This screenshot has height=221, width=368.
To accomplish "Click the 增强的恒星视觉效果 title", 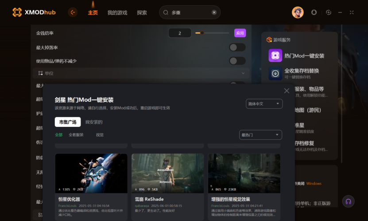I will coord(231,199).
